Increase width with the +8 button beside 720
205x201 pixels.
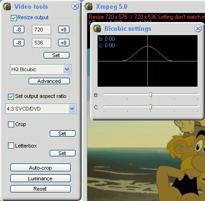[64, 30]
